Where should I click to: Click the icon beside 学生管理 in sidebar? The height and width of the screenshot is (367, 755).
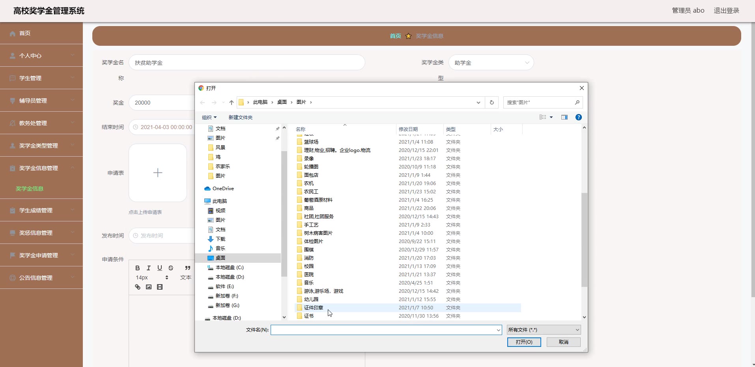(x=13, y=79)
